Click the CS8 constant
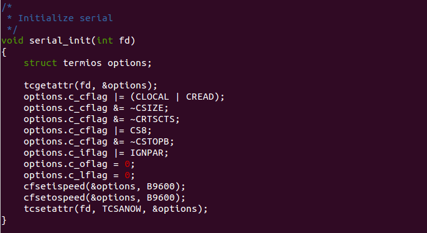 click(138, 130)
